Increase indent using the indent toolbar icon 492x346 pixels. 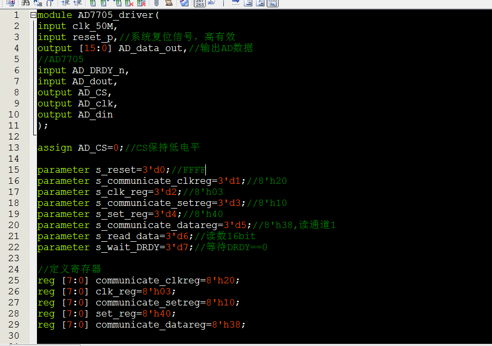65,4
